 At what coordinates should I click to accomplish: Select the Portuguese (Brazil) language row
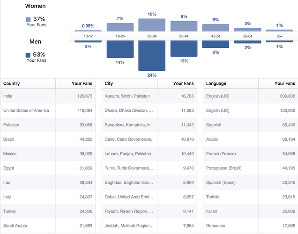[251, 168]
